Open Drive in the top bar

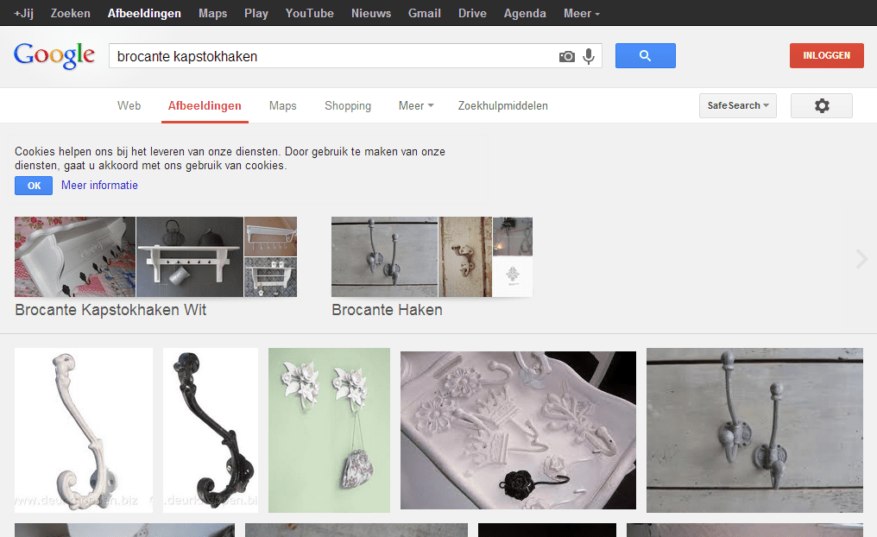[x=472, y=14]
